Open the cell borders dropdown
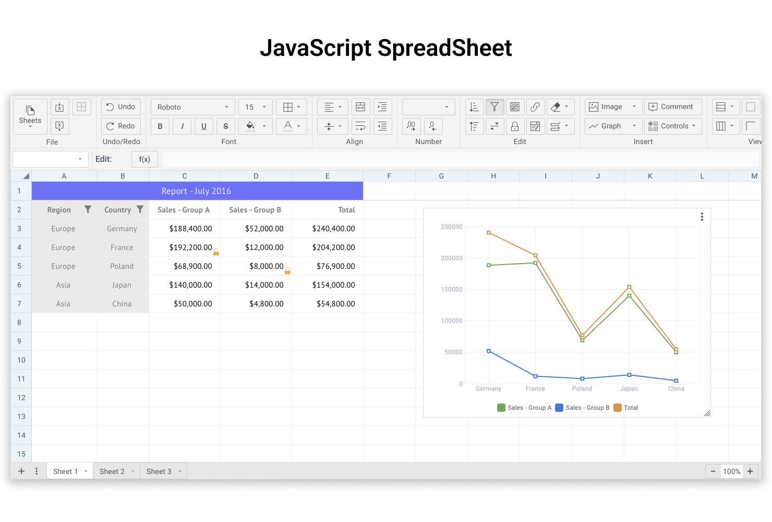This screenshot has width=772, height=522. point(292,107)
